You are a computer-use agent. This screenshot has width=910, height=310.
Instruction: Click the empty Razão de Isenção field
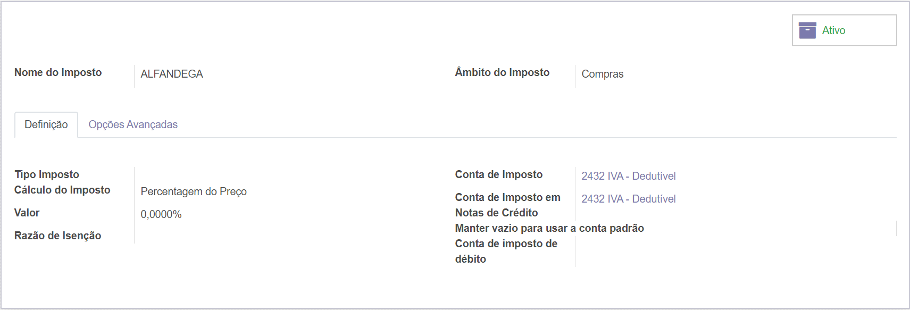pyautogui.click(x=287, y=236)
